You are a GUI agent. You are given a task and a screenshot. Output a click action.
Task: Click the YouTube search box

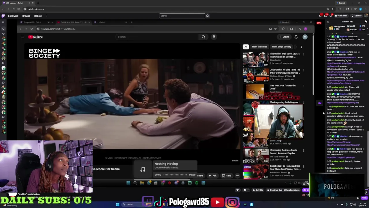coord(157,37)
